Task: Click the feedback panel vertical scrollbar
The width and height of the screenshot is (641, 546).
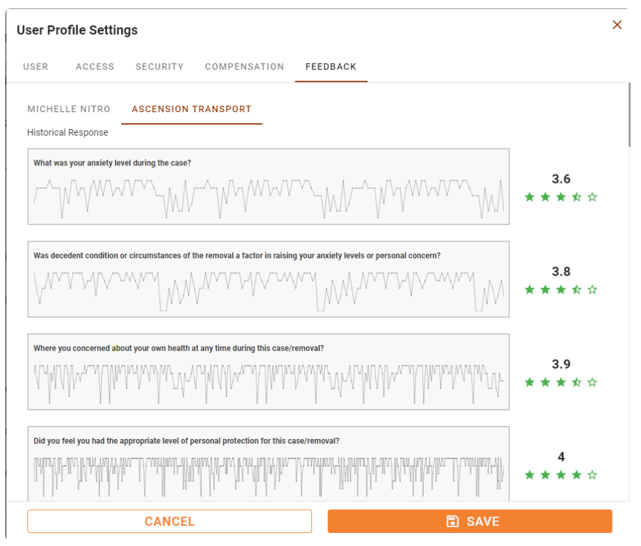Action: coord(630,117)
